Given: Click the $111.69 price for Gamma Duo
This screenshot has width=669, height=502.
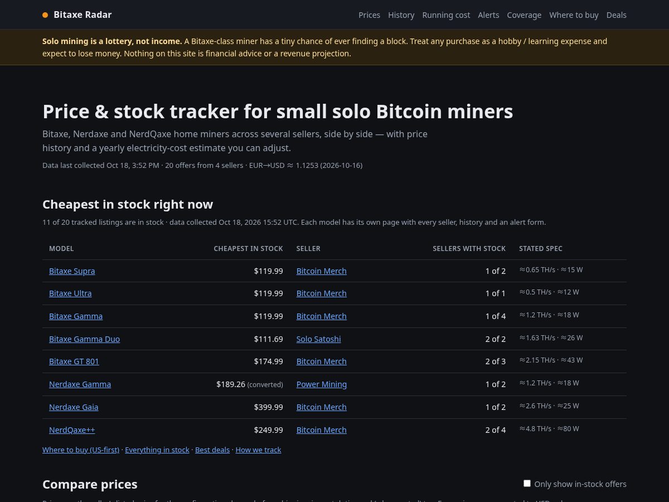Looking at the screenshot, I should (268, 339).
